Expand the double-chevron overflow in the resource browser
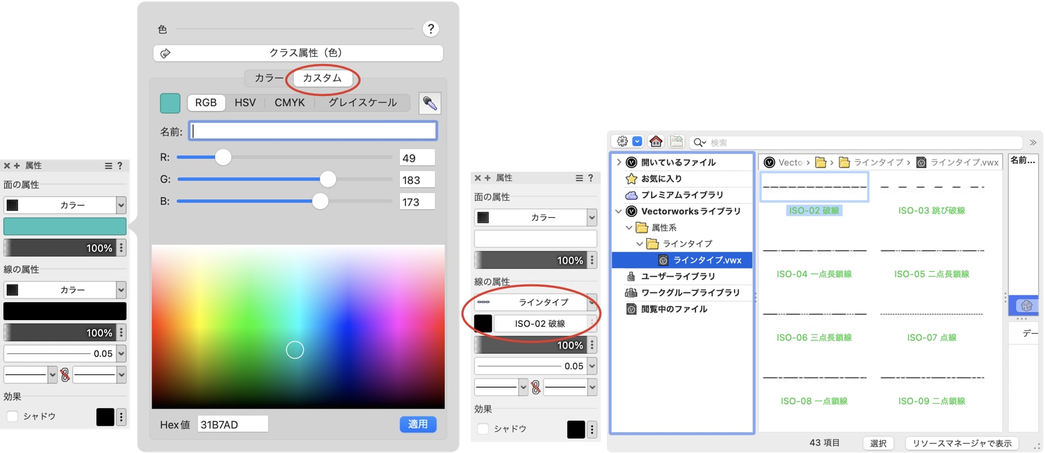Viewport: 1045px width, 453px height. tap(1033, 142)
